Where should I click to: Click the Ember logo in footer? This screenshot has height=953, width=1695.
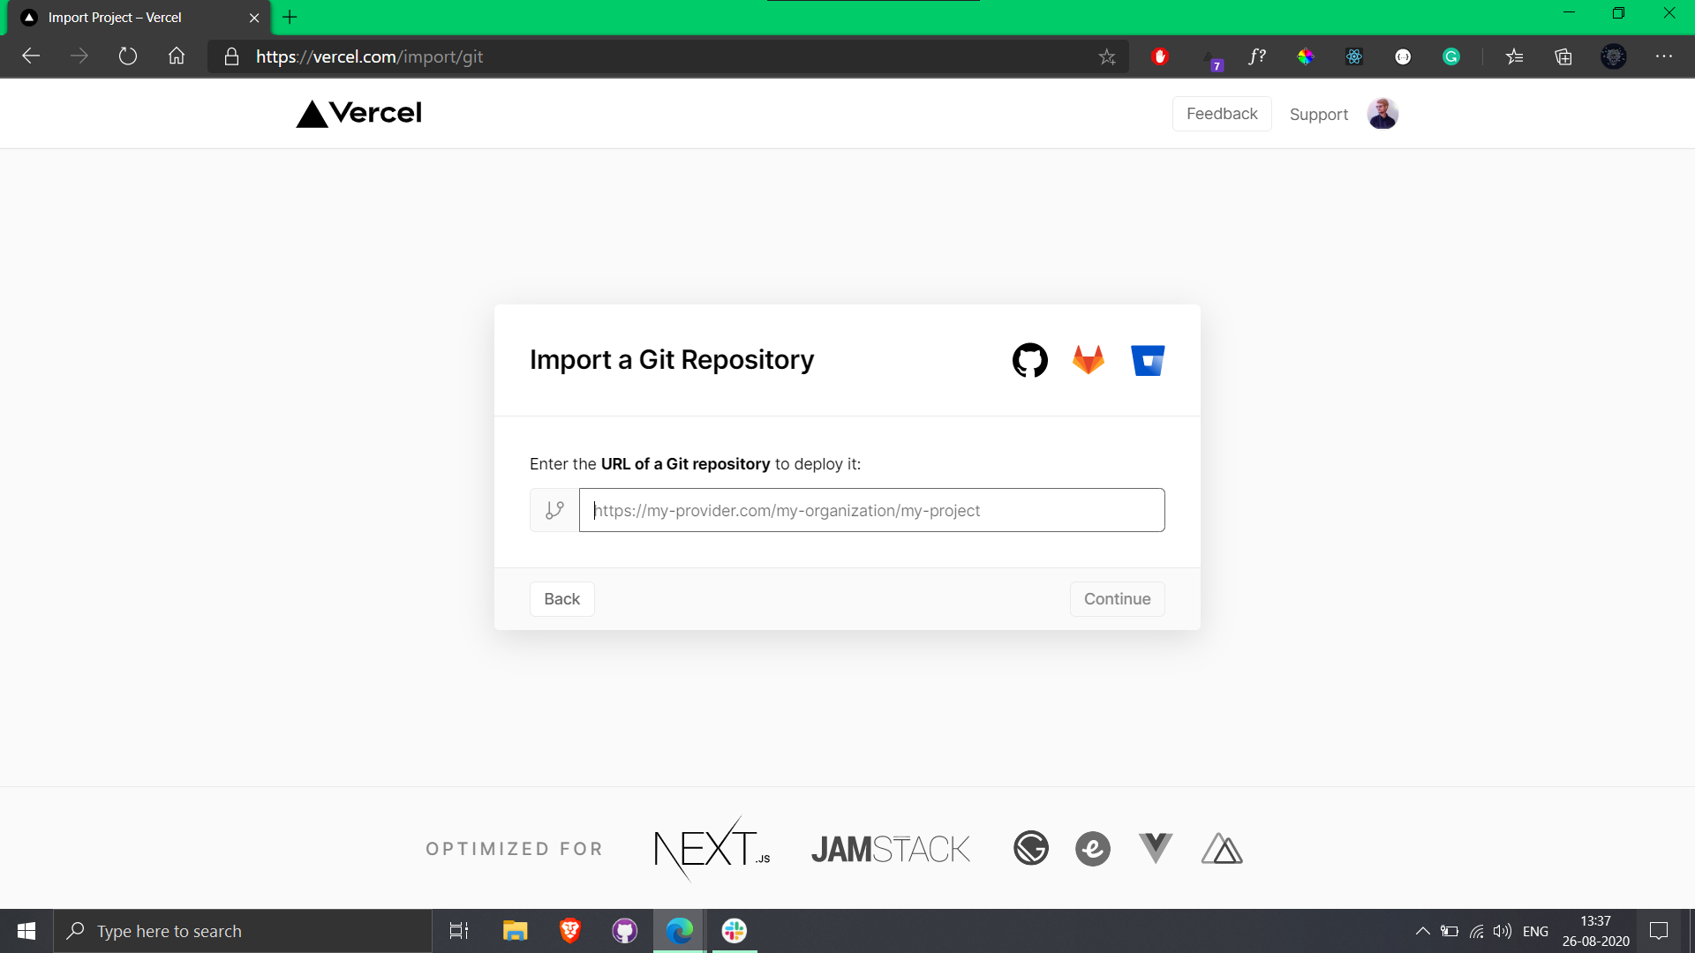coord(1093,849)
